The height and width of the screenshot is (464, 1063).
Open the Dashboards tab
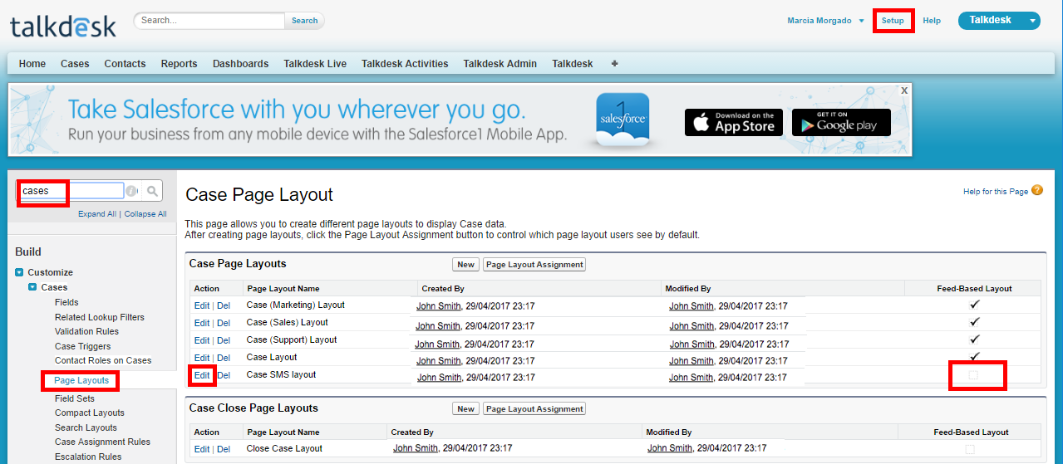[x=240, y=64]
